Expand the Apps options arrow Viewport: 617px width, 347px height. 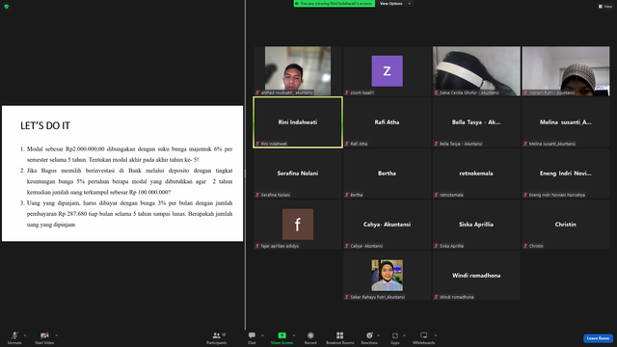tap(404, 335)
